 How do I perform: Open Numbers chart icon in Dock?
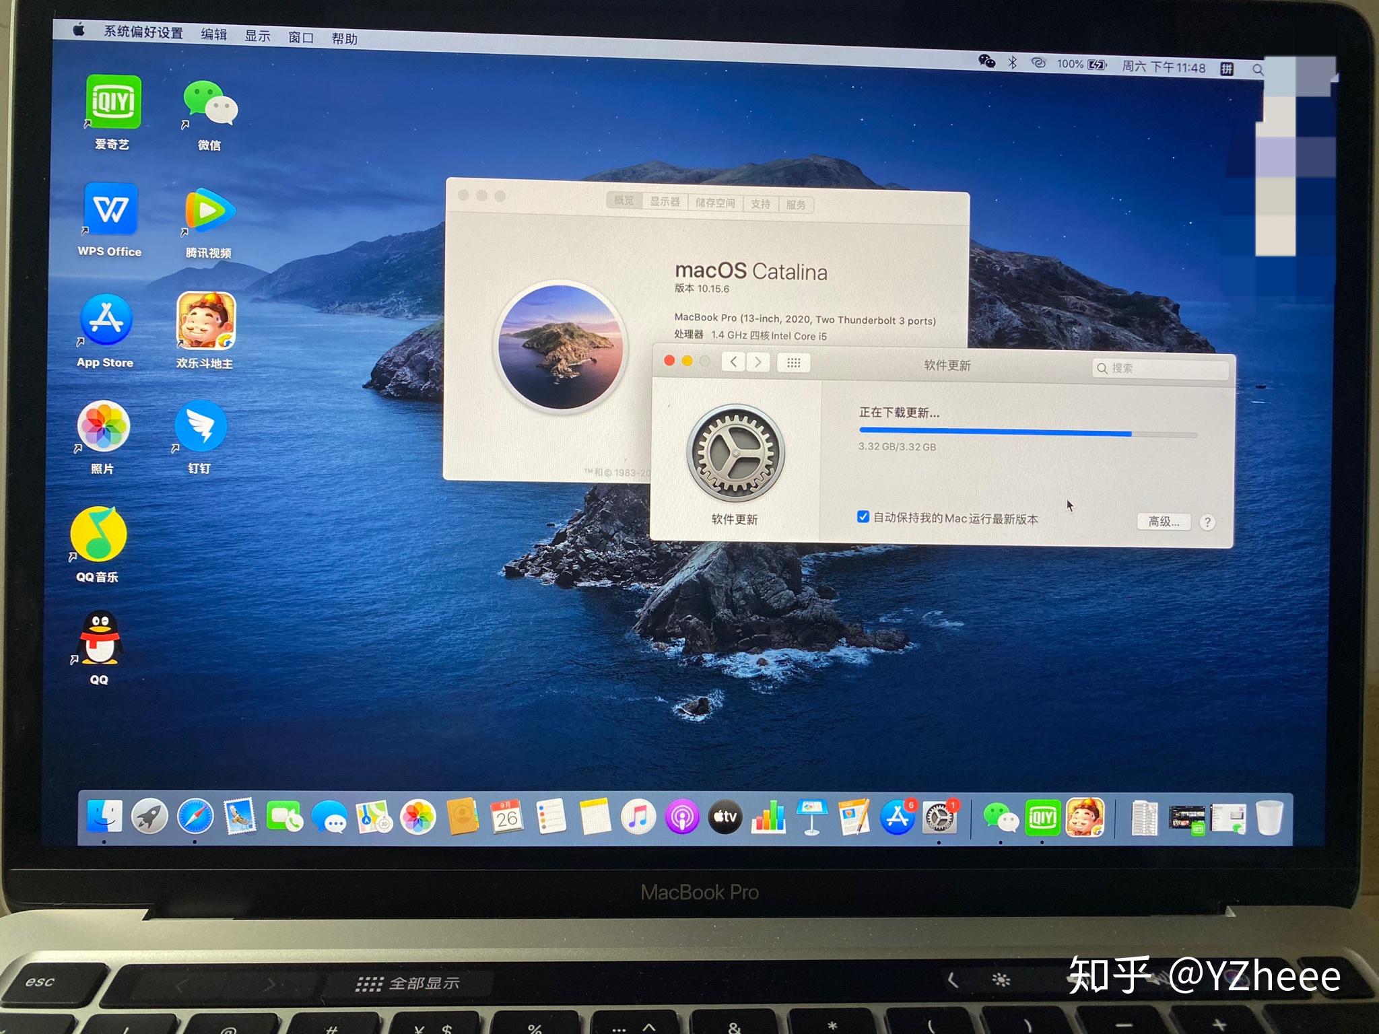click(x=768, y=817)
